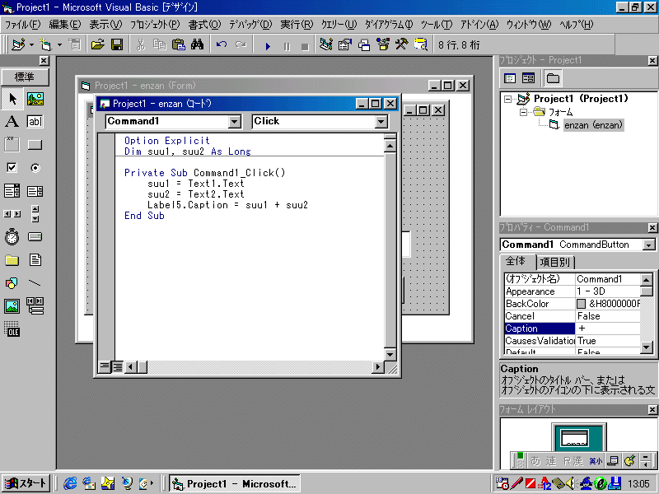Click the Save Project toolbar icon

coord(117,44)
